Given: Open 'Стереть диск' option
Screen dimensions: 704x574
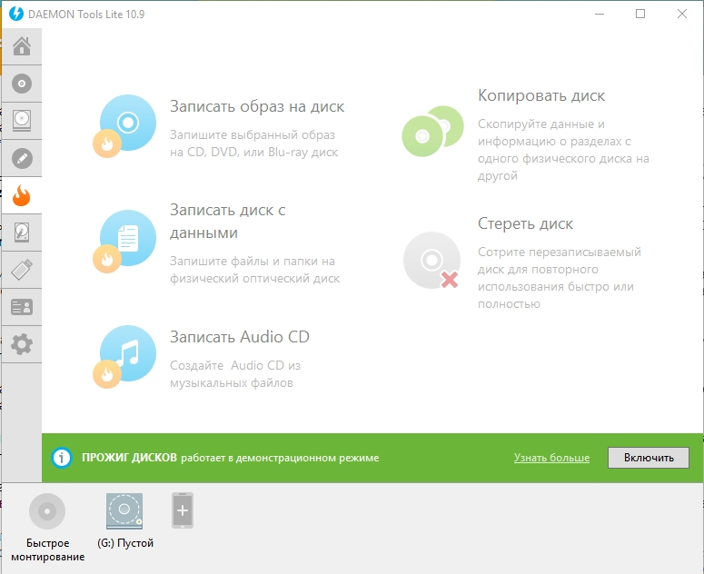Looking at the screenshot, I should pos(525,223).
